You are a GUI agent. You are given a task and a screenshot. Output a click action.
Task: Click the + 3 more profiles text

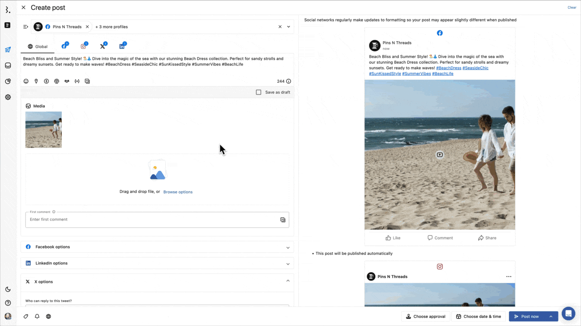coord(112,27)
